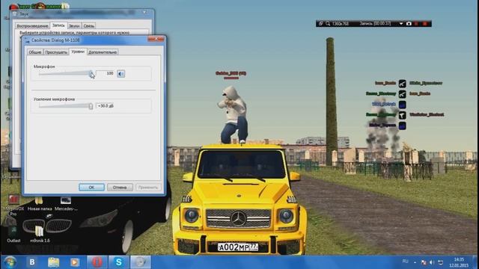Switch to the Прослушать tab

click(56, 52)
